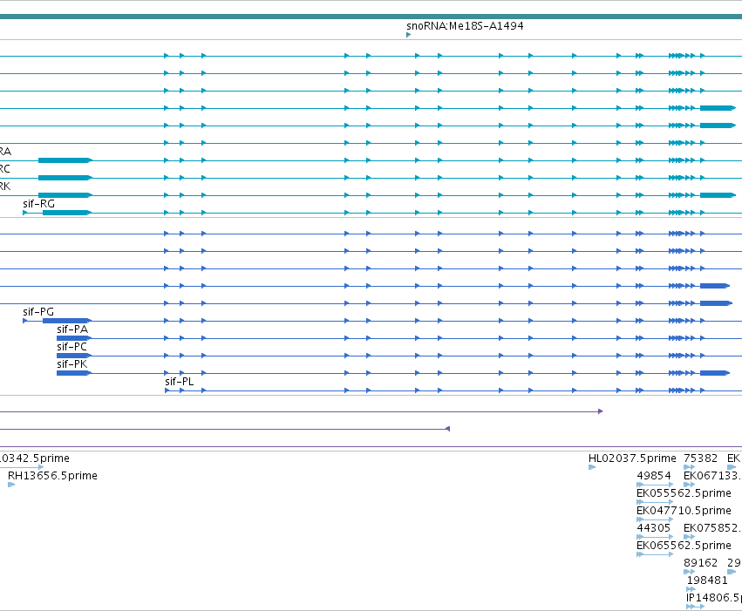This screenshot has width=742, height=611.
Task: Select the small glyph beneath 198481
Action: click(x=691, y=589)
